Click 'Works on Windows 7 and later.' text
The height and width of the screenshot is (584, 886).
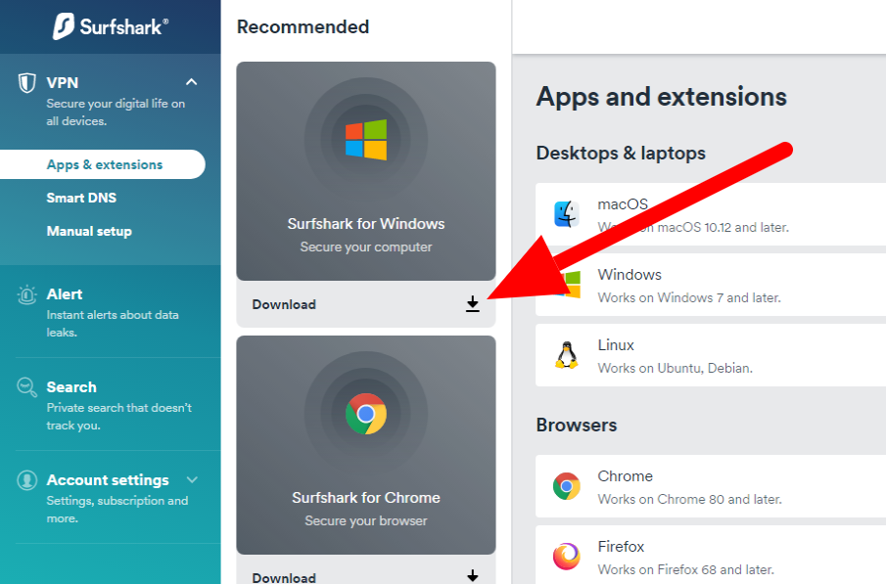tap(689, 297)
